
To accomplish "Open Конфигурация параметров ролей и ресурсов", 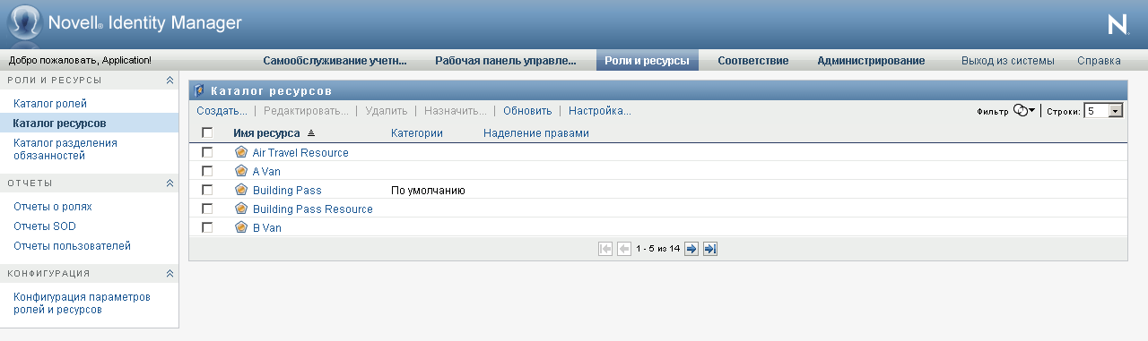I will point(82,303).
